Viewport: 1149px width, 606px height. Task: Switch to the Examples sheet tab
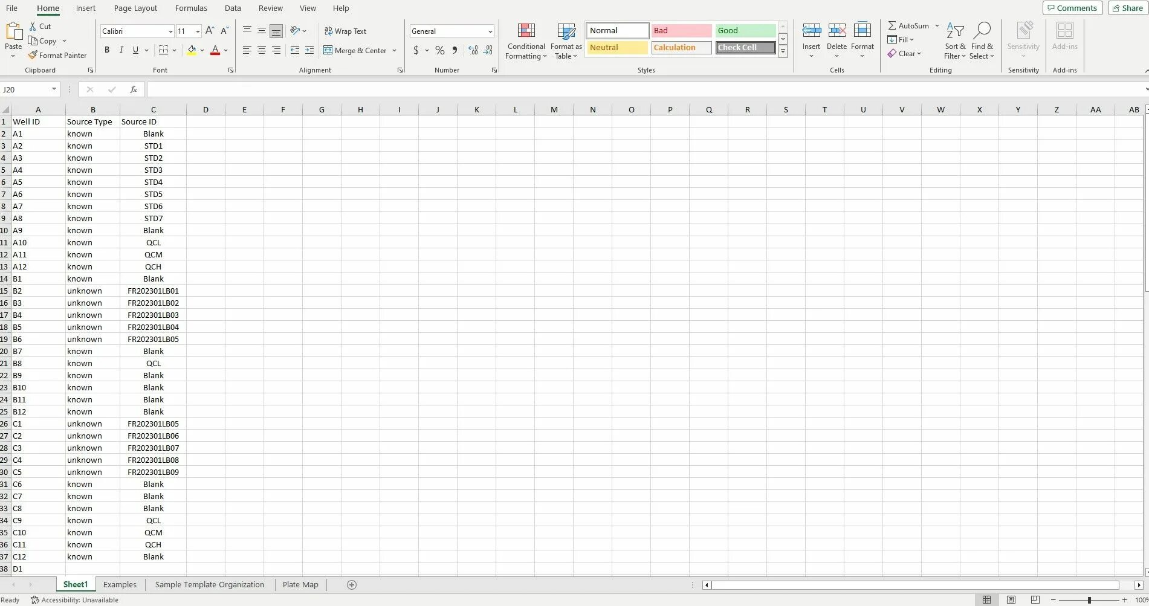(120, 585)
